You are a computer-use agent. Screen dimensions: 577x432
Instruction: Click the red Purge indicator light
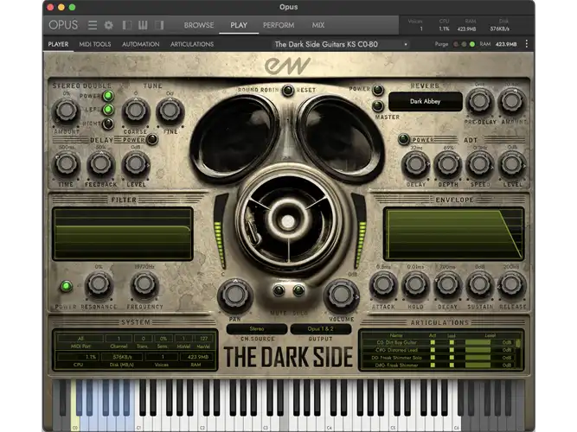[x=456, y=44]
